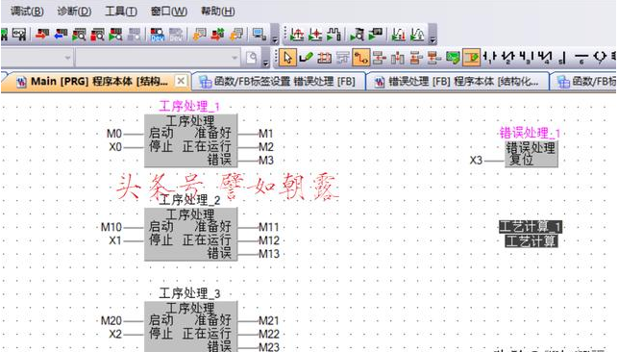Click input variable X2

tap(115, 335)
